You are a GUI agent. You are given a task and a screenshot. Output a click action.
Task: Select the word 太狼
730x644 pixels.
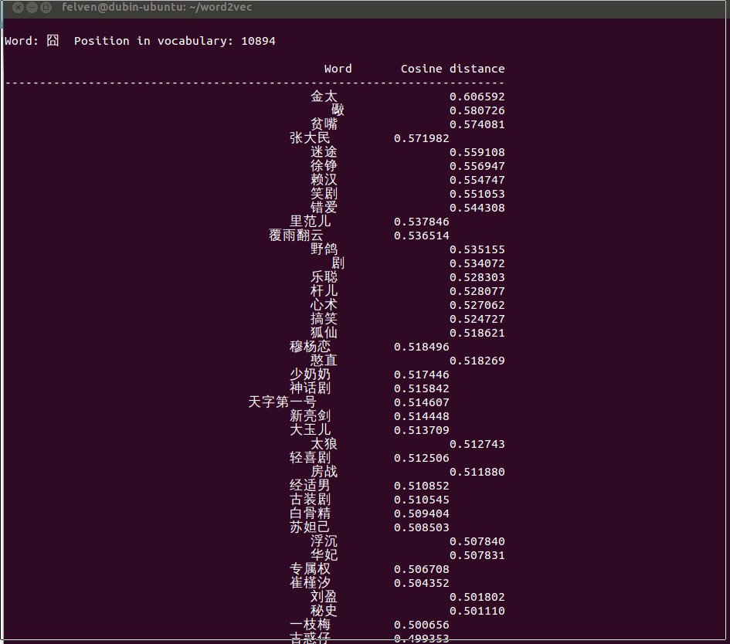click(x=324, y=444)
